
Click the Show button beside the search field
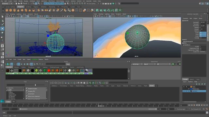pyautogui.click(x=68, y=64)
